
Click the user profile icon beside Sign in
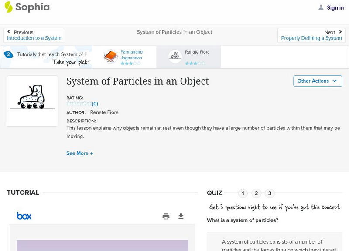[x=321, y=7]
